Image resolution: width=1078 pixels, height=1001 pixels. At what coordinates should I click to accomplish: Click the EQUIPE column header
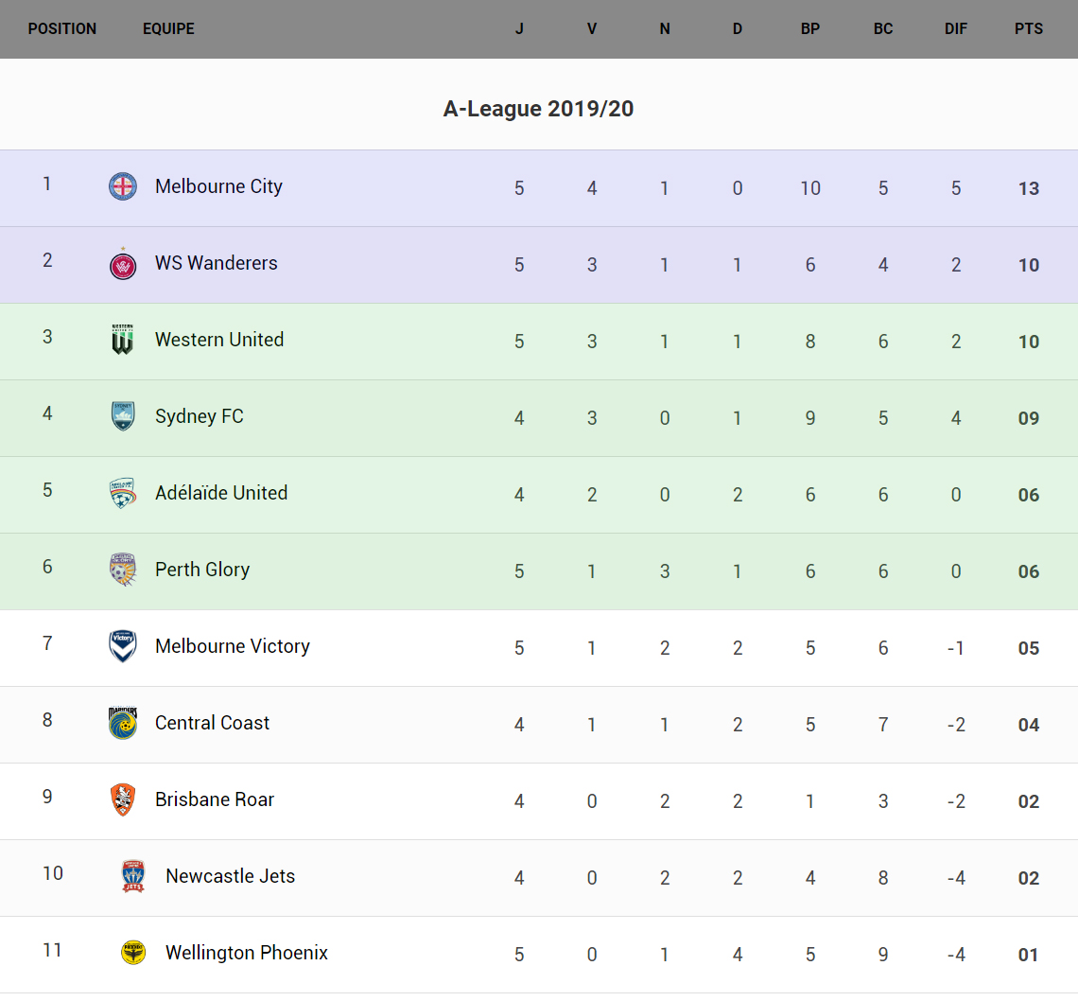click(168, 28)
